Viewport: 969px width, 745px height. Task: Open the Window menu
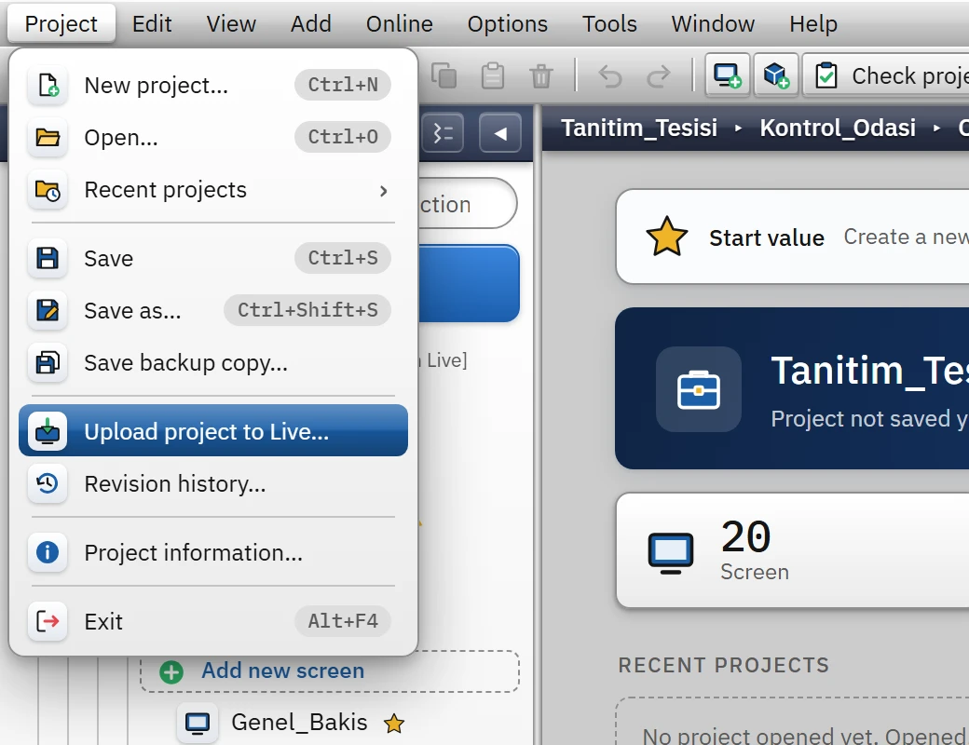pos(713,23)
